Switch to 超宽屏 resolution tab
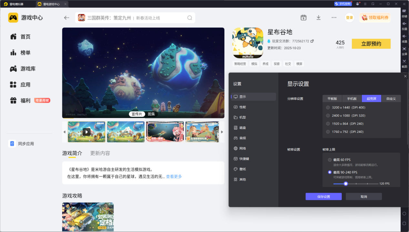The height and width of the screenshot is (232, 409). click(x=372, y=98)
